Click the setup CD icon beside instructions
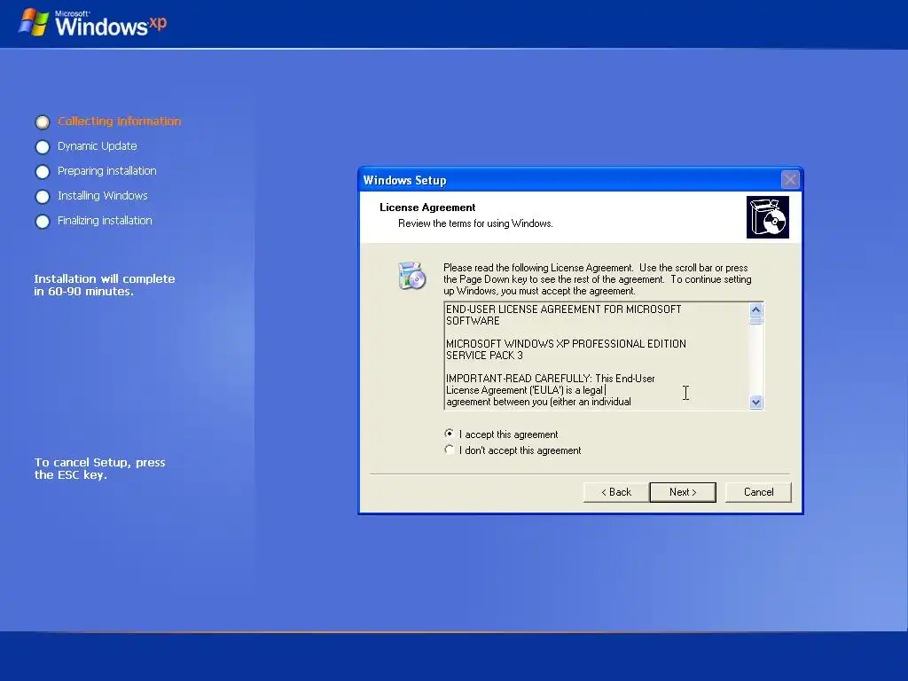Viewport: 908px width, 681px height. tap(411, 276)
